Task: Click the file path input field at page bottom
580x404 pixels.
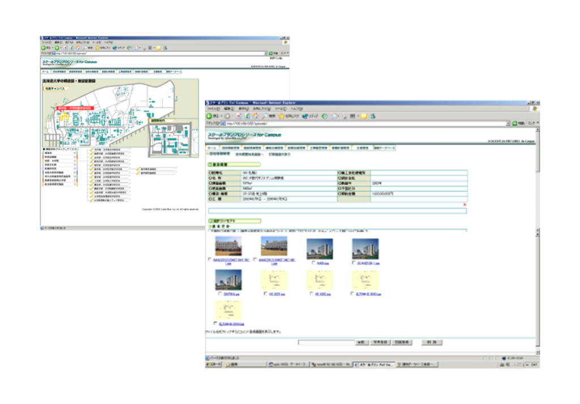Action: coord(326,342)
